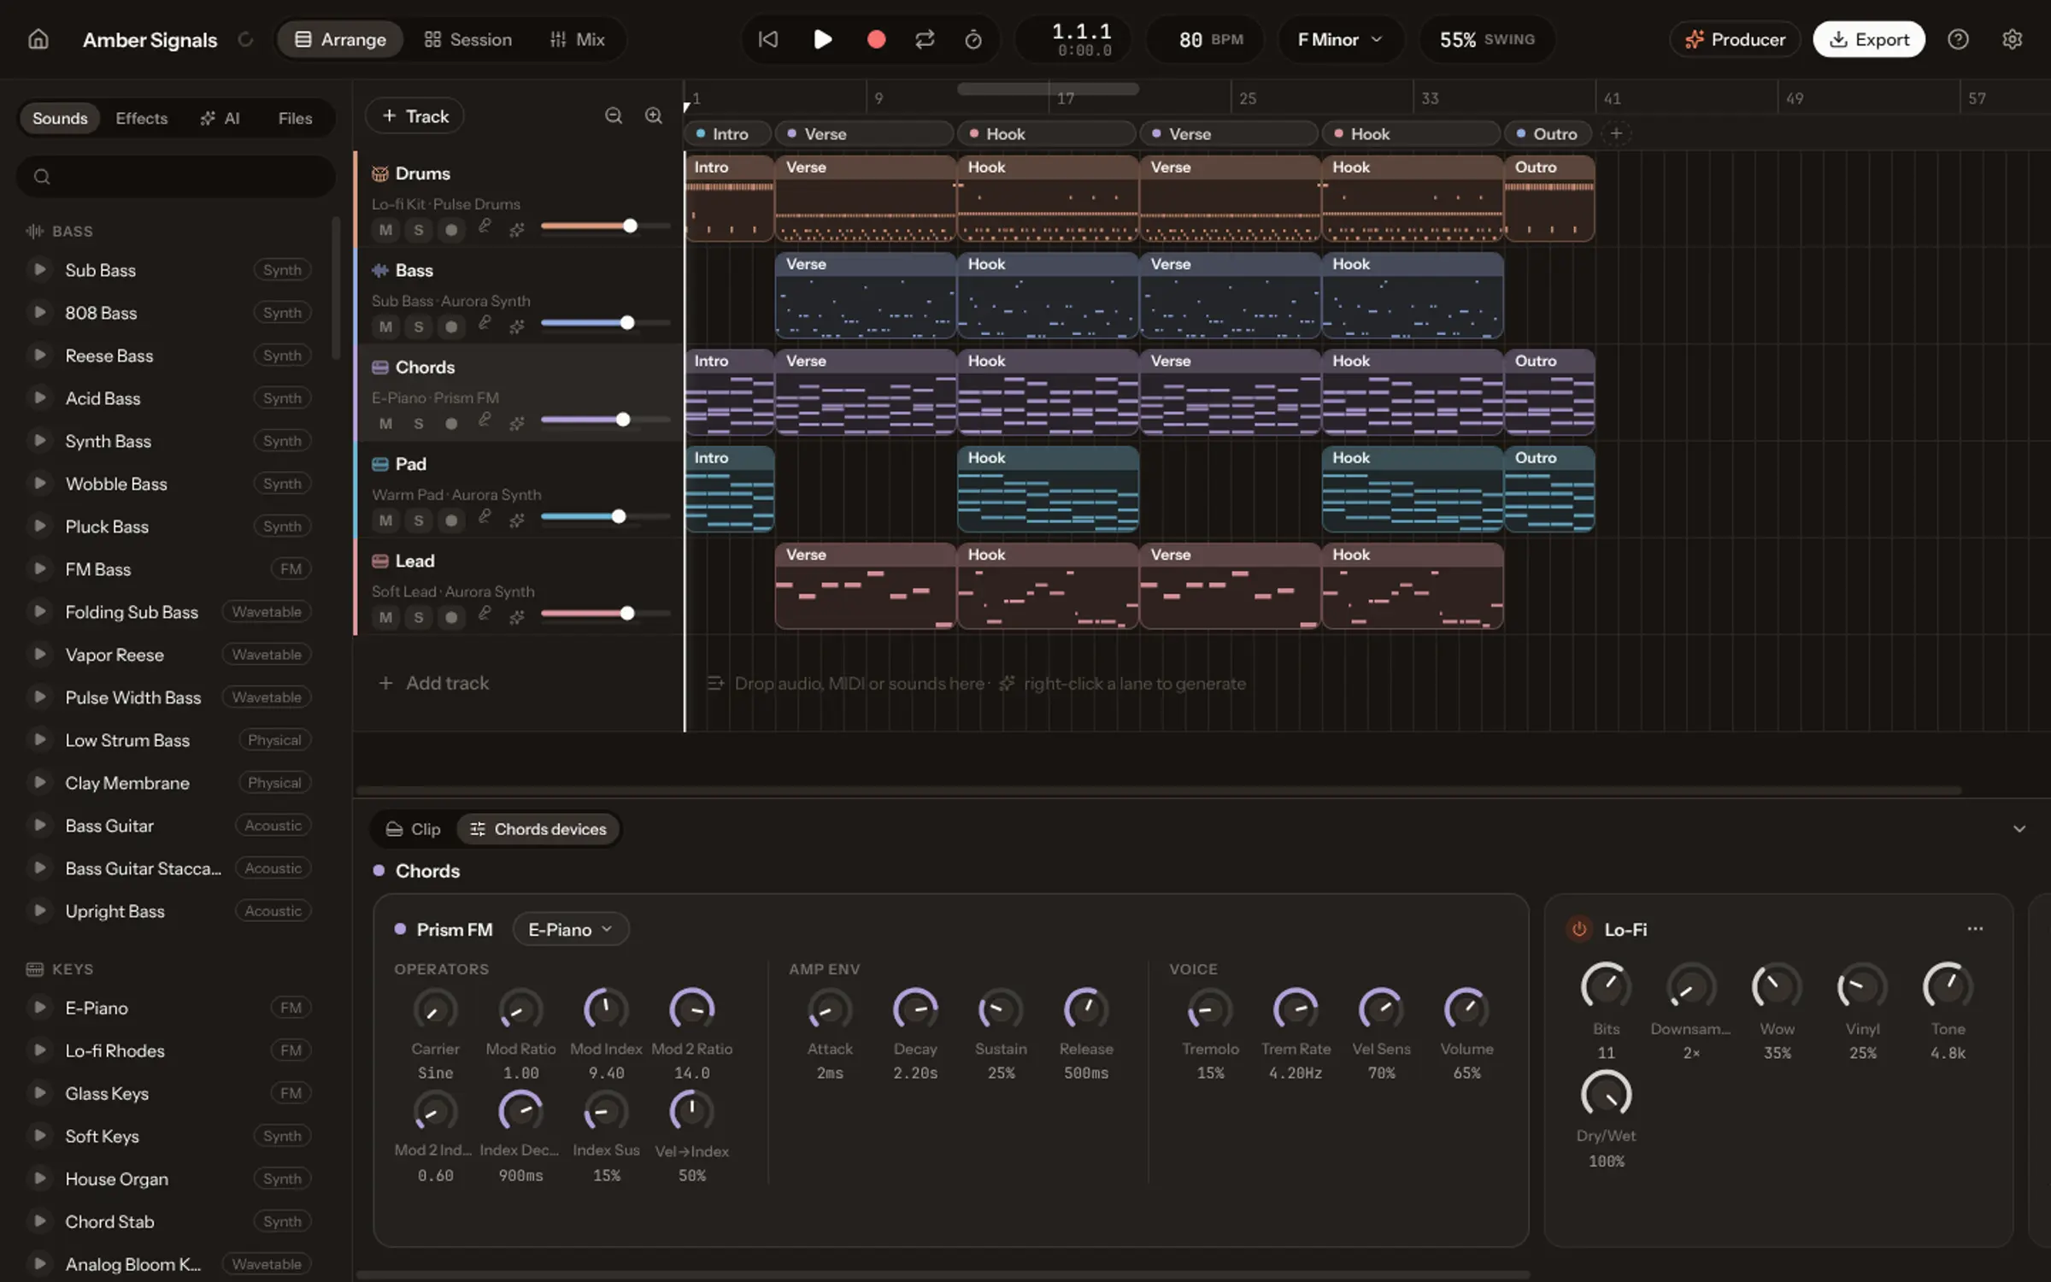
Task: Click the + Track button
Action: pyautogui.click(x=415, y=115)
